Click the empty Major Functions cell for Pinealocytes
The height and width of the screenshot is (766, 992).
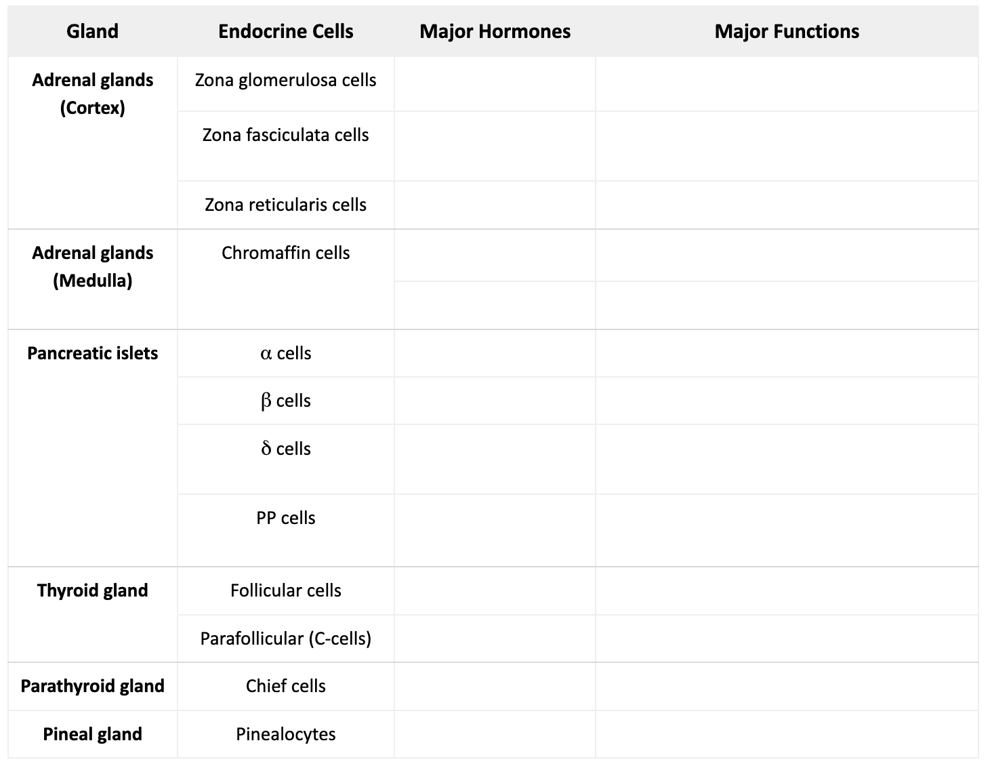[786, 734]
